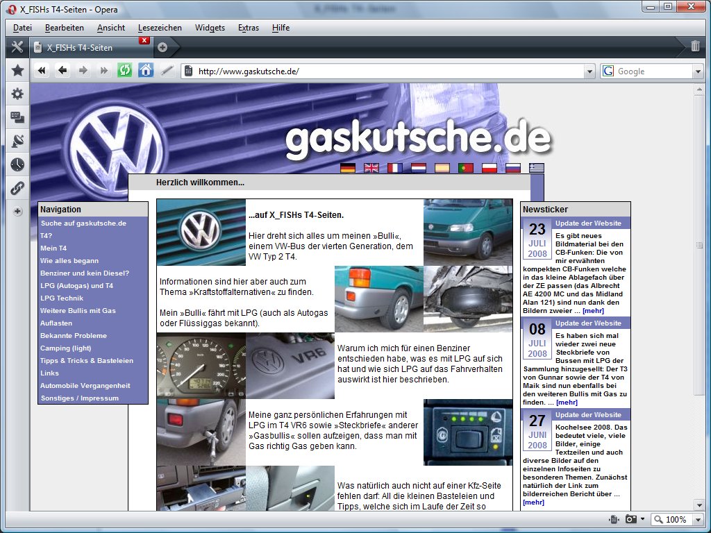Click the wand password manager icon
711x533 pixels.
click(x=167, y=70)
